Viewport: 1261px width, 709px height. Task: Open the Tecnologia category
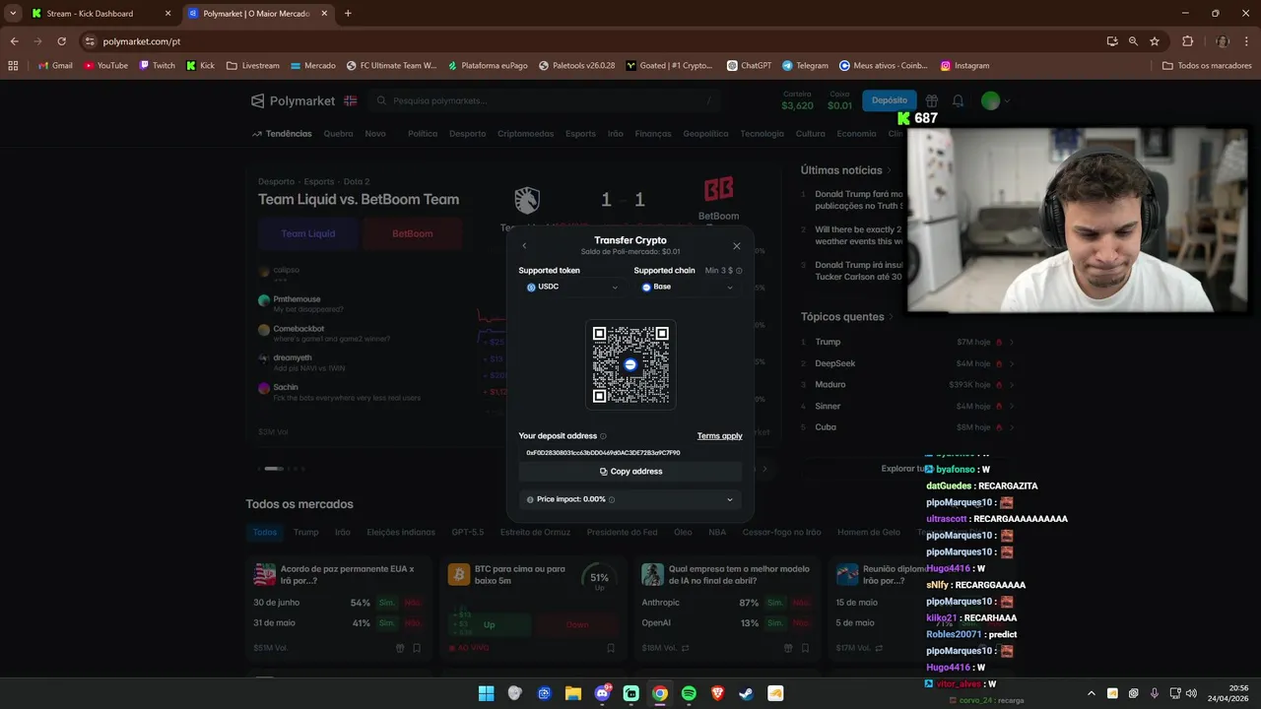(x=762, y=134)
